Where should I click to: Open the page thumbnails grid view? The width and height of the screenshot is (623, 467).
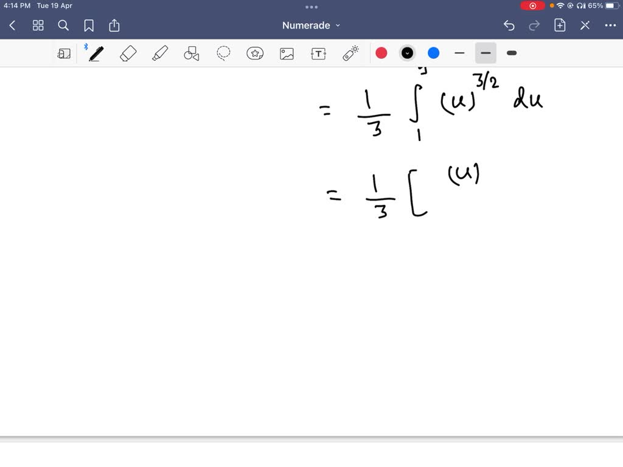coord(38,26)
